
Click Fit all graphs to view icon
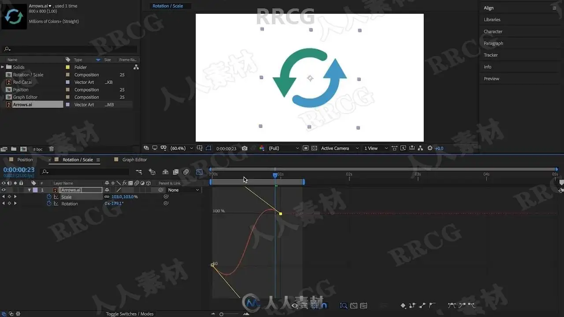[364, 306]
